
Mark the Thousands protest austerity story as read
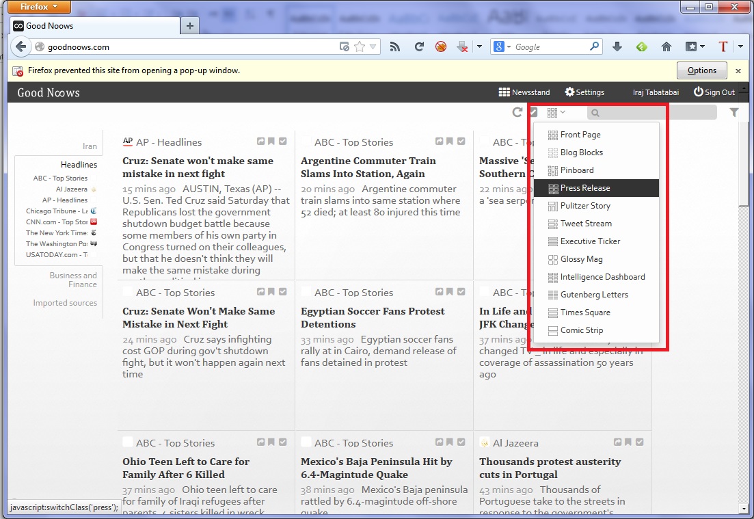[x=640, y=442]
